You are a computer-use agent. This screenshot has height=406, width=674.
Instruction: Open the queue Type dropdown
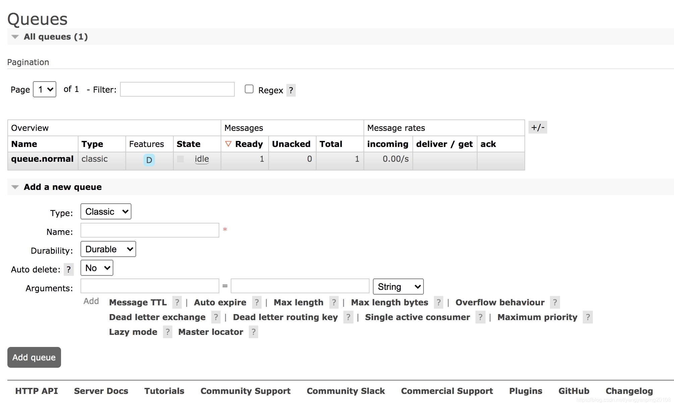click(x=106, y=211)
